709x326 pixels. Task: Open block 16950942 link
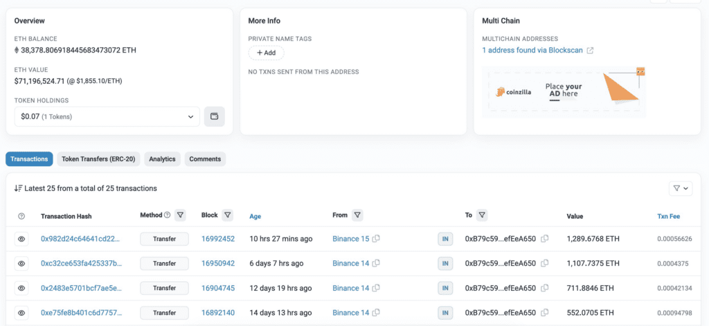(x=218, y=263)
